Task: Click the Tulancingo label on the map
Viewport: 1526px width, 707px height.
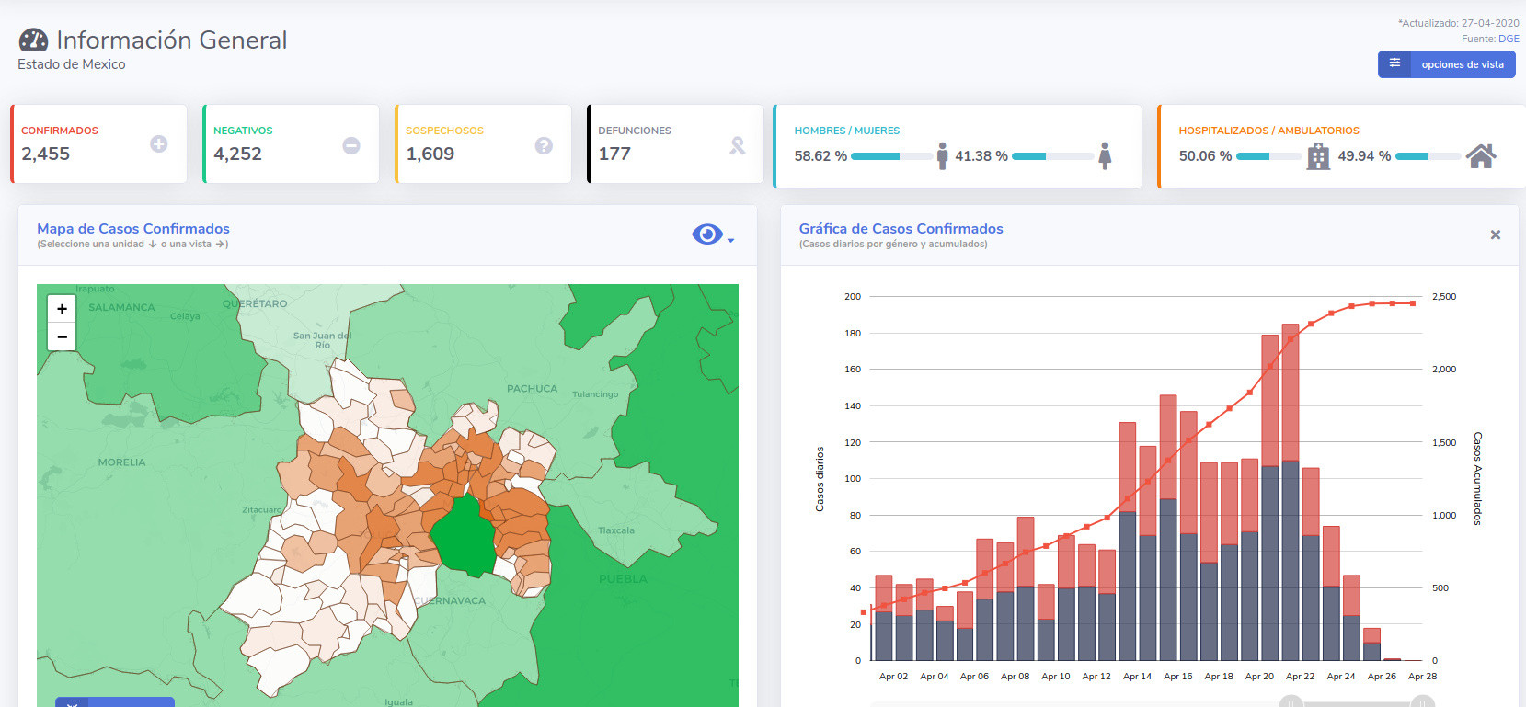Action: coord(595,394)
